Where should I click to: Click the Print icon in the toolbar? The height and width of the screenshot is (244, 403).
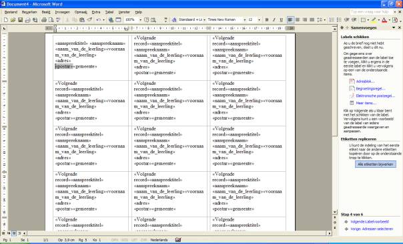pyautogui.click(x=44, y=20)
